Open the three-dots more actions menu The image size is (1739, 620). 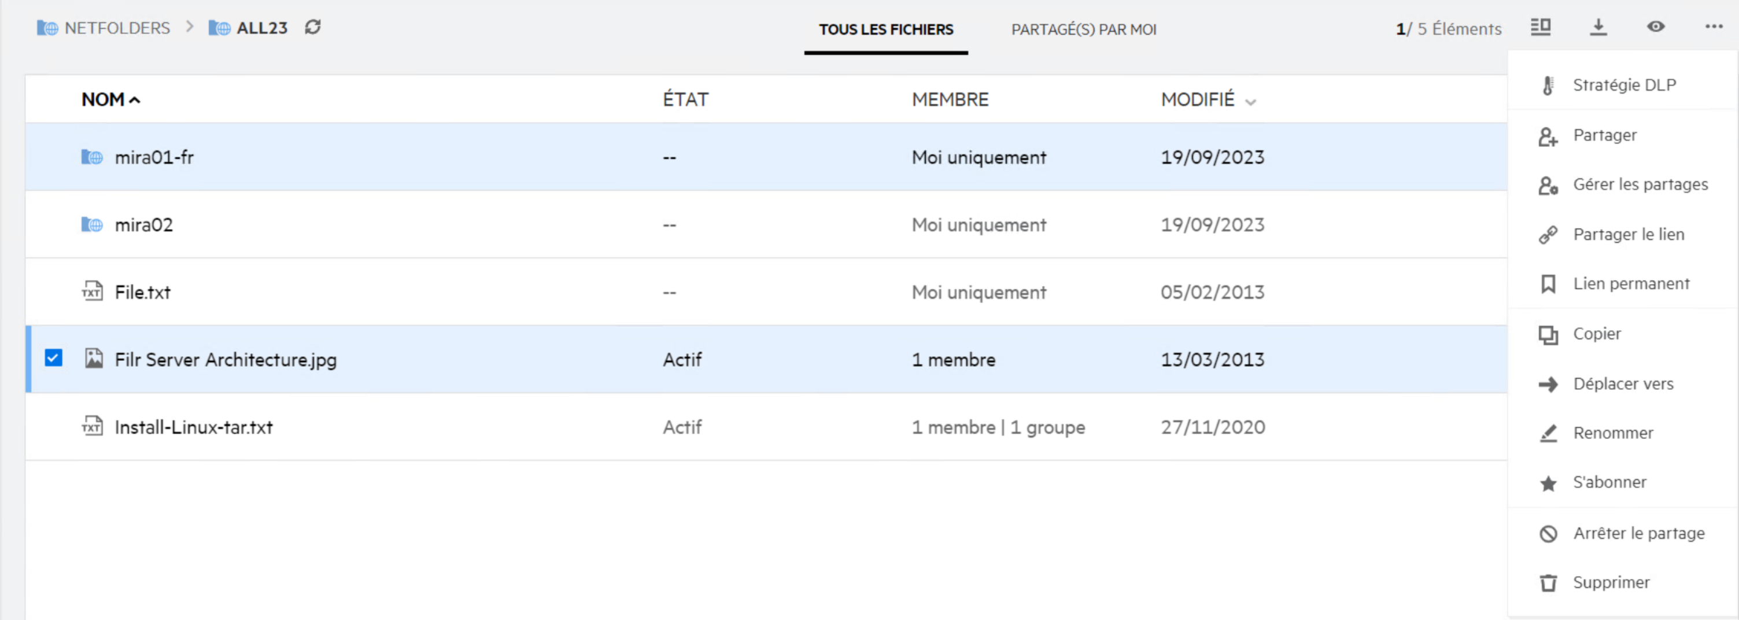point(1714,27)
